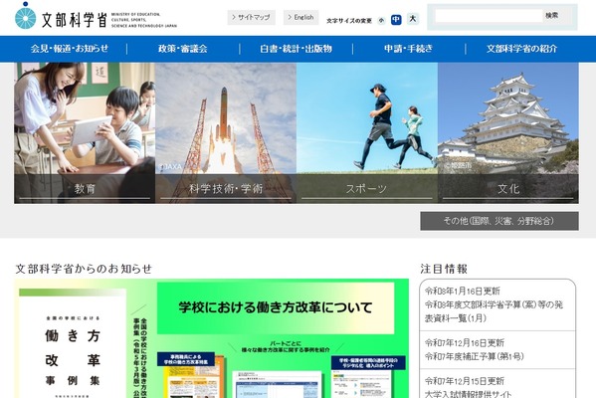596x398 pixels.
Task: Click the 検索 search button
Action: 552,16
